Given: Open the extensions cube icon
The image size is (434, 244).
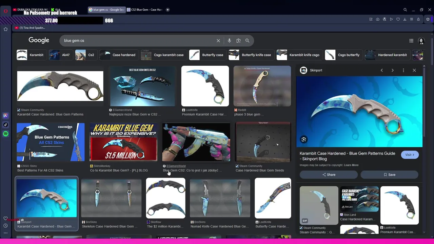Looking at the screenshot, I should tap(428, 19).
